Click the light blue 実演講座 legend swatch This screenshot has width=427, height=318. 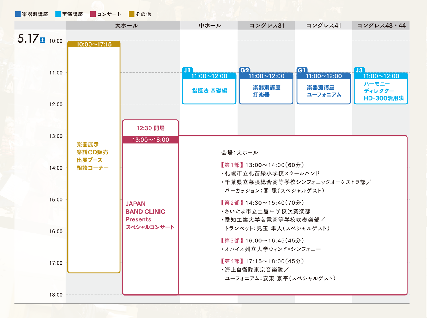click(58, 14)
